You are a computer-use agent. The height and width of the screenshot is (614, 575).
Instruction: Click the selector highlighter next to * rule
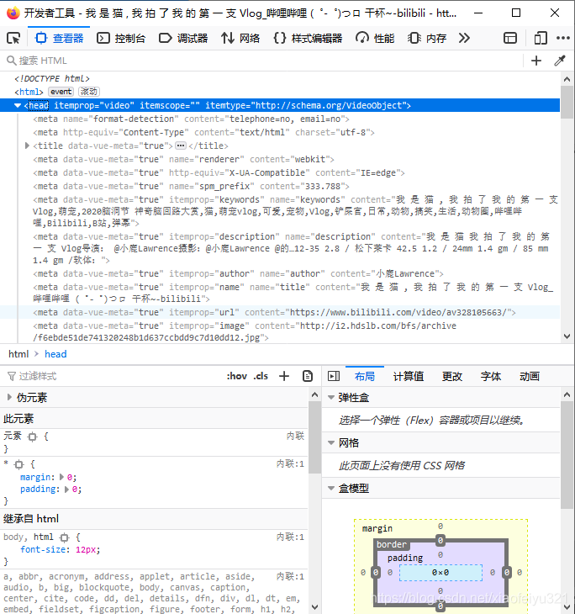(18, 465)
